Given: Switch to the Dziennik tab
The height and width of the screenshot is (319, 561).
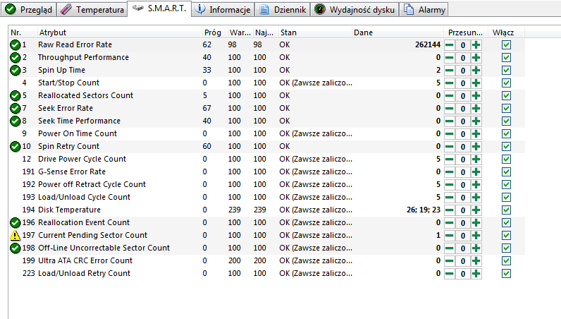Looking at the screenshot, I should point(283,10).
